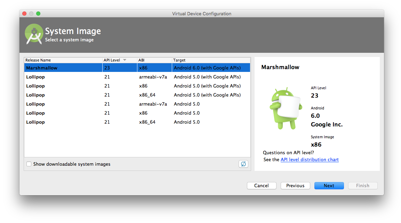Click the Android Studio logo in header

(x=34, y=34)
